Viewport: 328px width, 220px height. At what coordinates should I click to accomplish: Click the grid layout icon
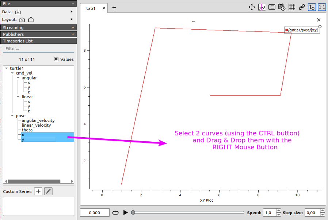point(291,7)
